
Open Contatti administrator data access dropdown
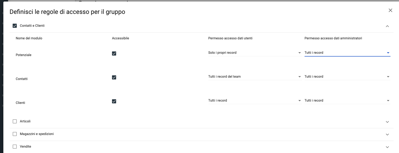347,77
